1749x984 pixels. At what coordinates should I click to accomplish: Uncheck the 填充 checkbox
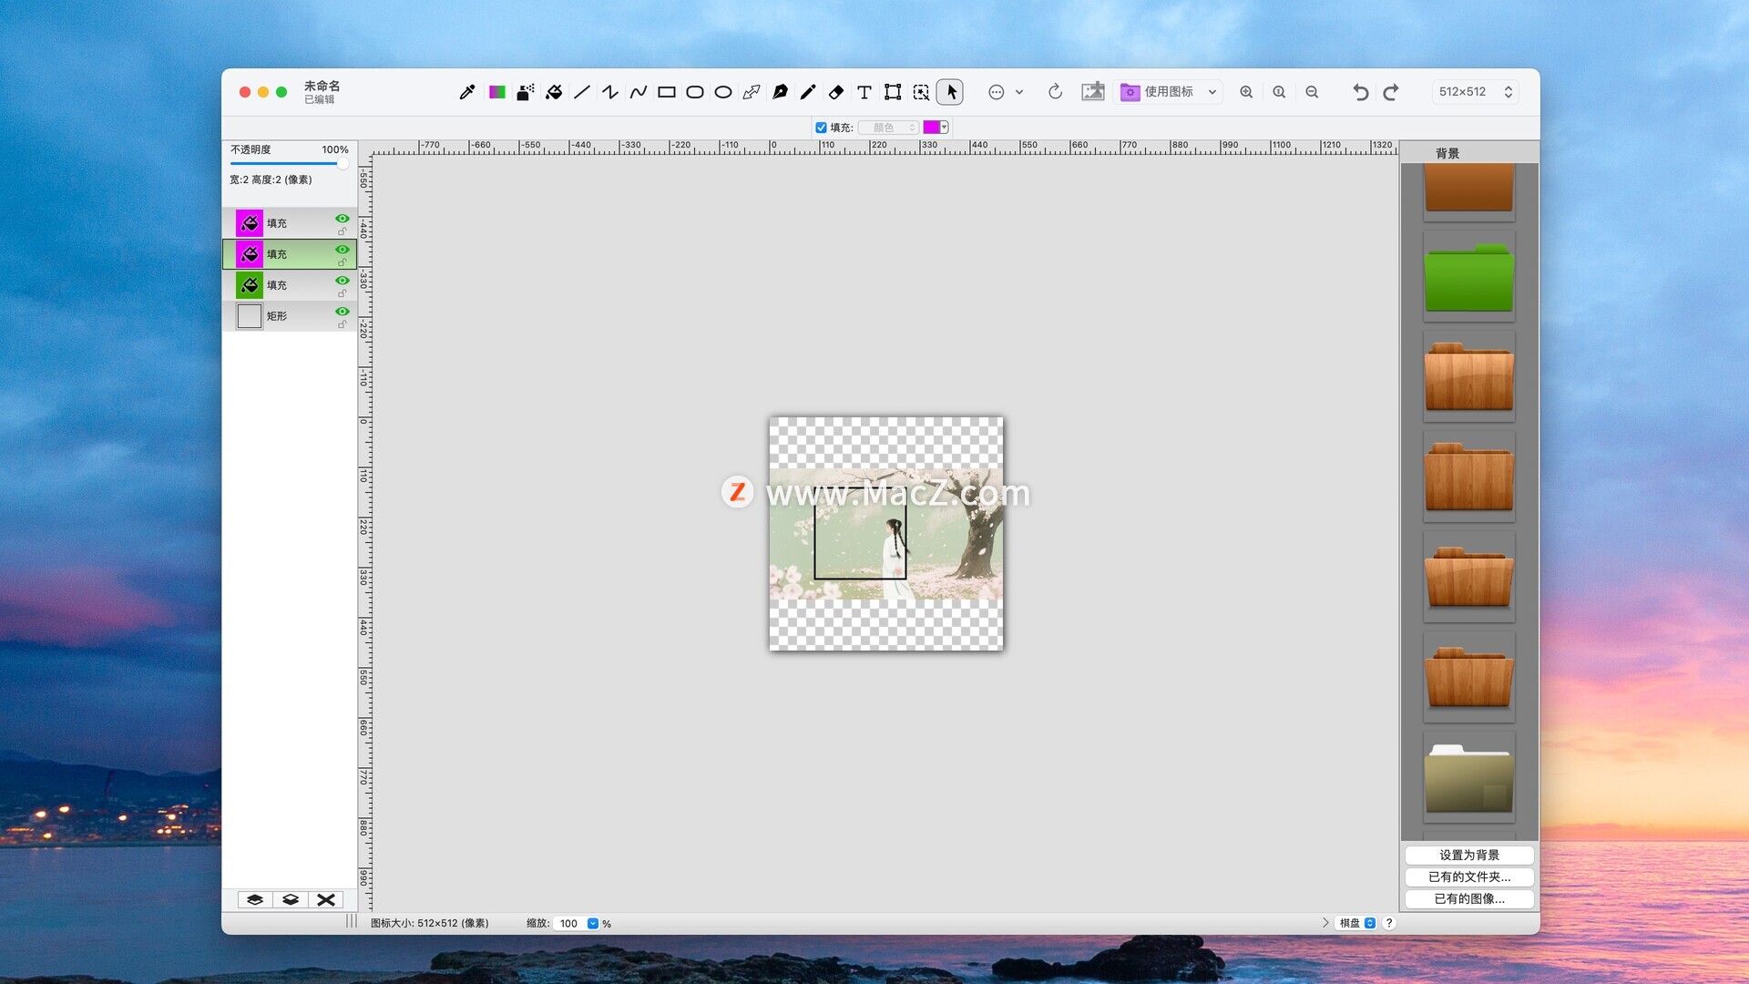pyautogui.click(x=821, y=128)
